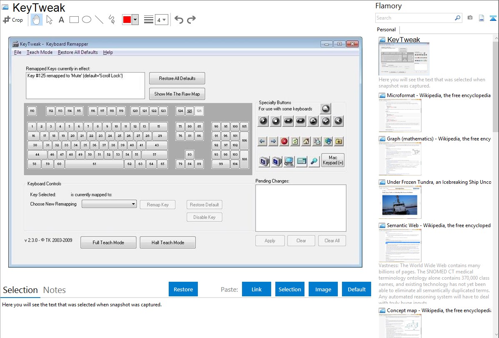499x338 pixels.
Task: Open the Teach Mode menu
Action: (x=40, y=52)
